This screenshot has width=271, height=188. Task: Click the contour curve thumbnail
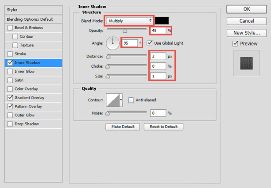pyautogui.click(x=112, y=100)
